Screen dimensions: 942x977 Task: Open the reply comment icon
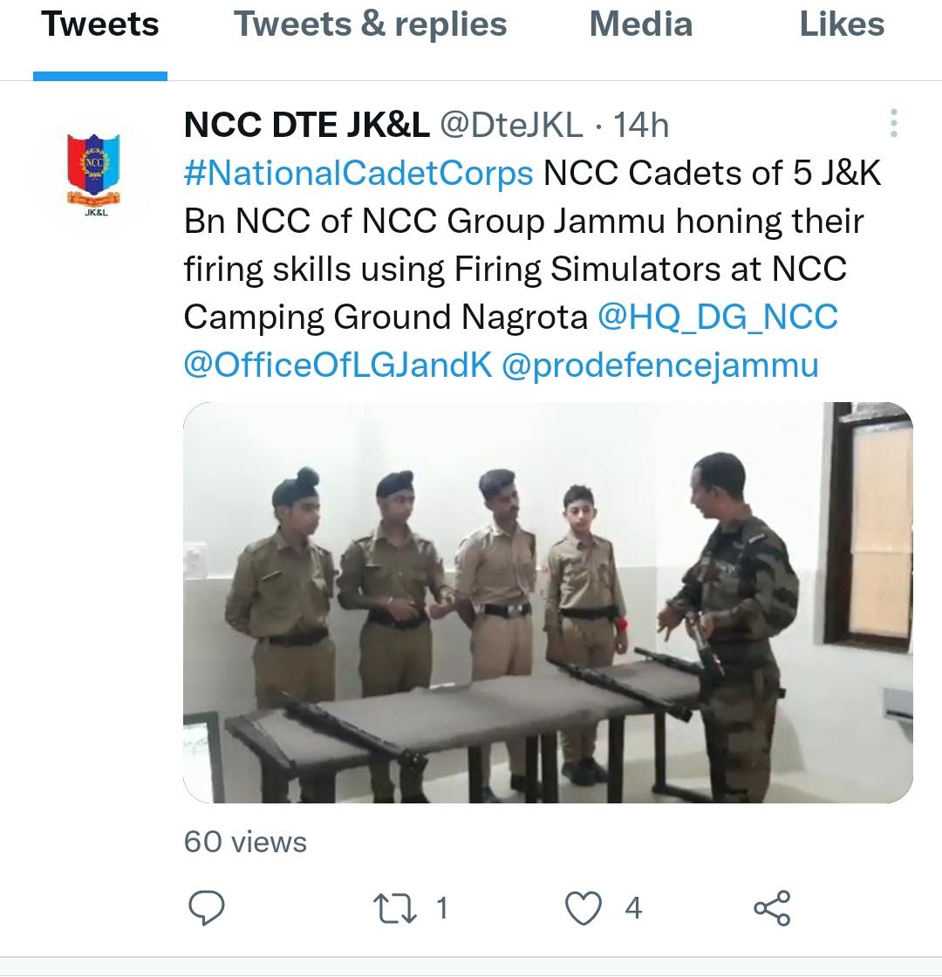pos(206,908)
